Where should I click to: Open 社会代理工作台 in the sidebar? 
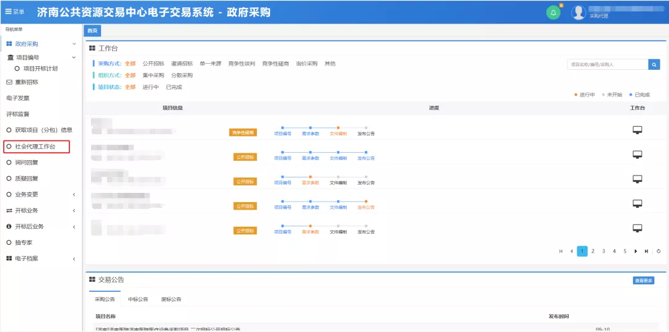pyautogui.click(x=35, y=147)
